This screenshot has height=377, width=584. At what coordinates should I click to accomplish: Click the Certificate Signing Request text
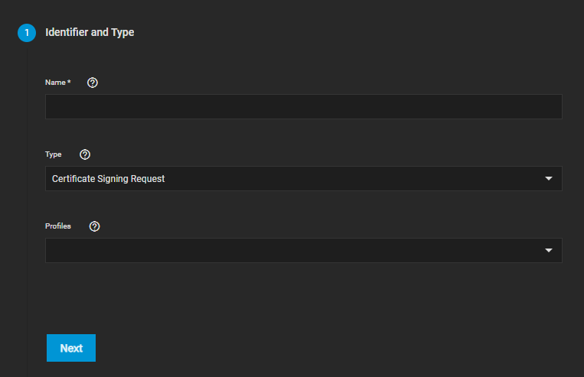(108, 179)
